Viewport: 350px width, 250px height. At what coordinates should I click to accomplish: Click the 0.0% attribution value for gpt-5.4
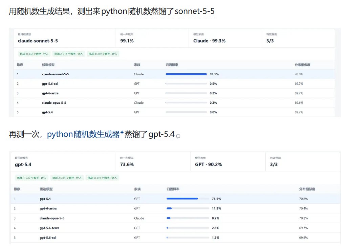(213, 112)
